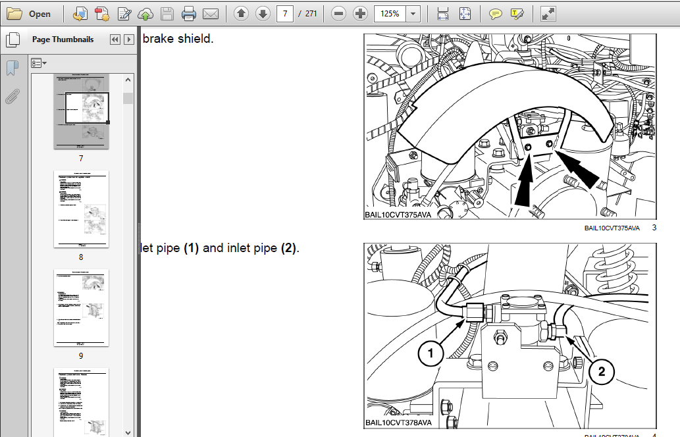
Task: Click the Fit Full Page icon
Action: coord(465,14)
